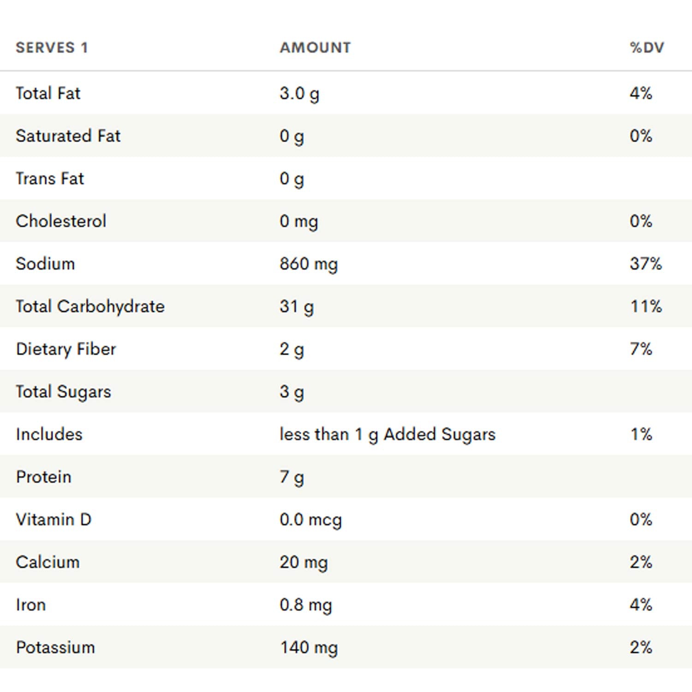Image resolution: width=692 pixels, height=692 pixels.
Task: Select the Protein row label
Action: pyautogui.click(x=43, y=477)
